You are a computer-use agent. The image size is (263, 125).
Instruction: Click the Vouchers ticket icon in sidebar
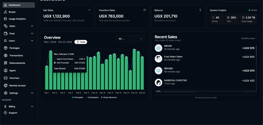click(x=6, y=78)
